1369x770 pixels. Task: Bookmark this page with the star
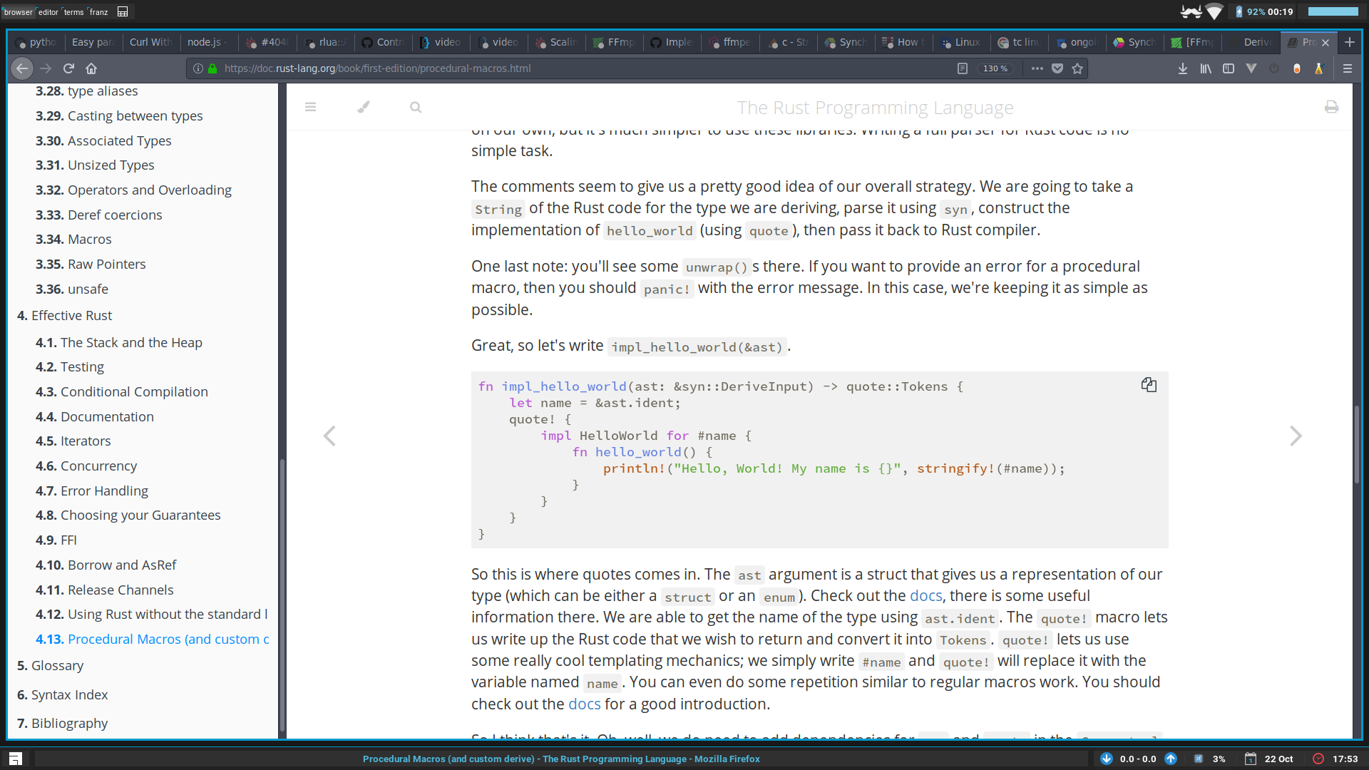click(x=1077, y=68)
